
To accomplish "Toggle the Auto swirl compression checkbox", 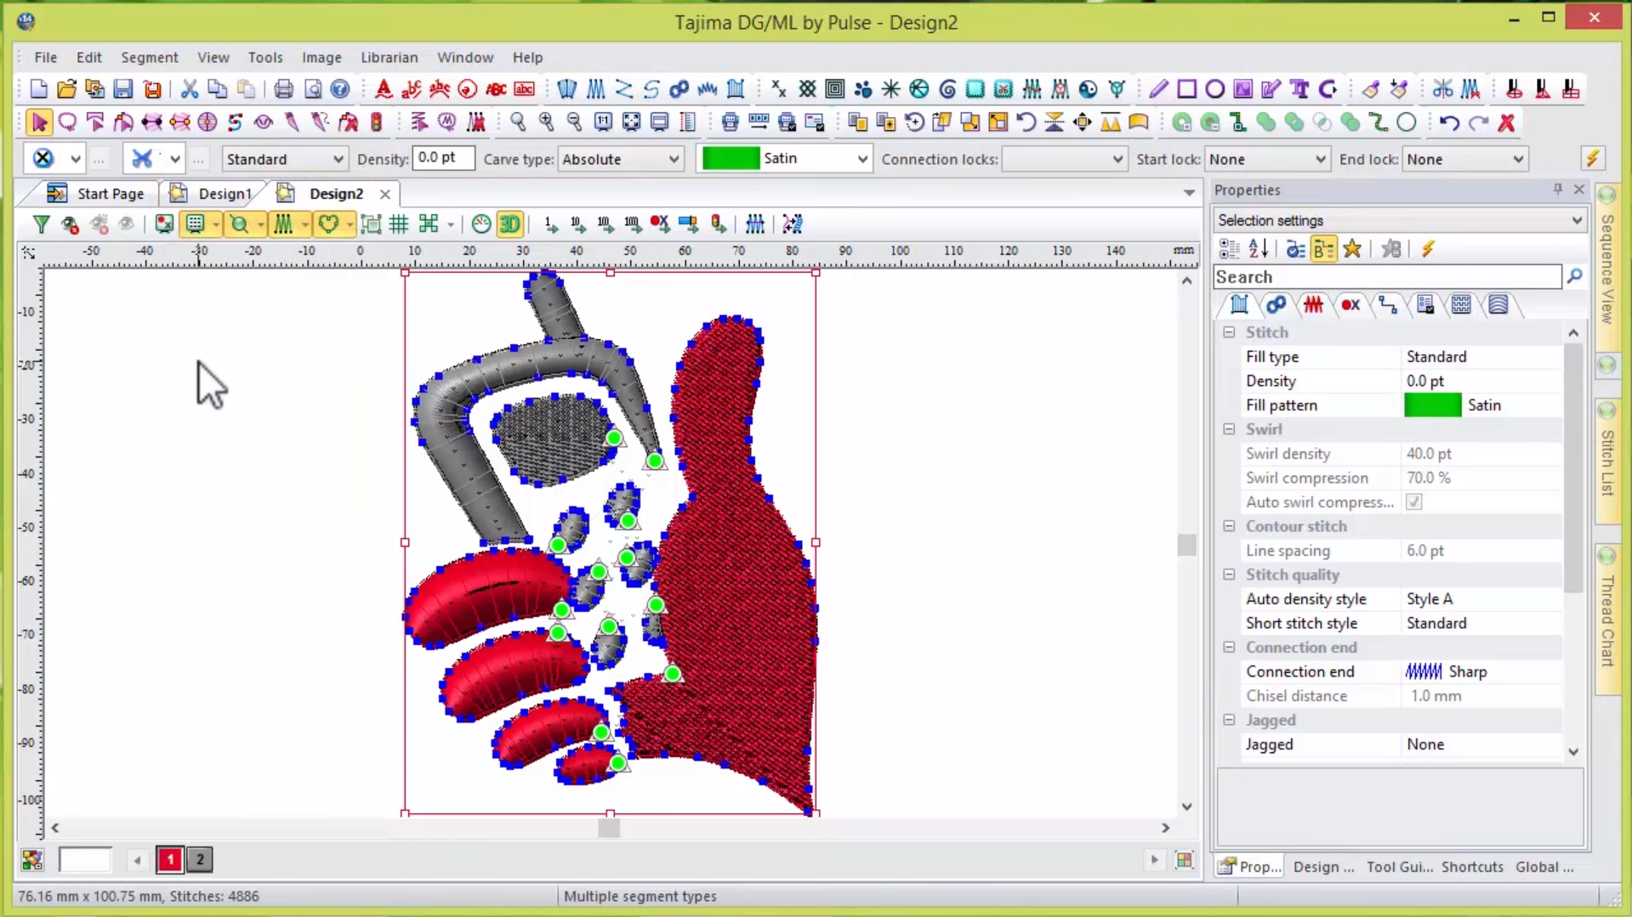I will click(x=1413, y=502).
